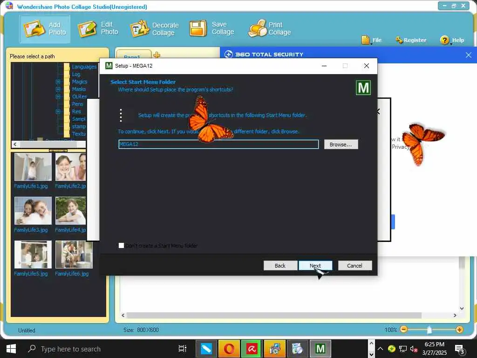Click folder tree scroll left arrow
477x358 pixels.
(15, 145)
